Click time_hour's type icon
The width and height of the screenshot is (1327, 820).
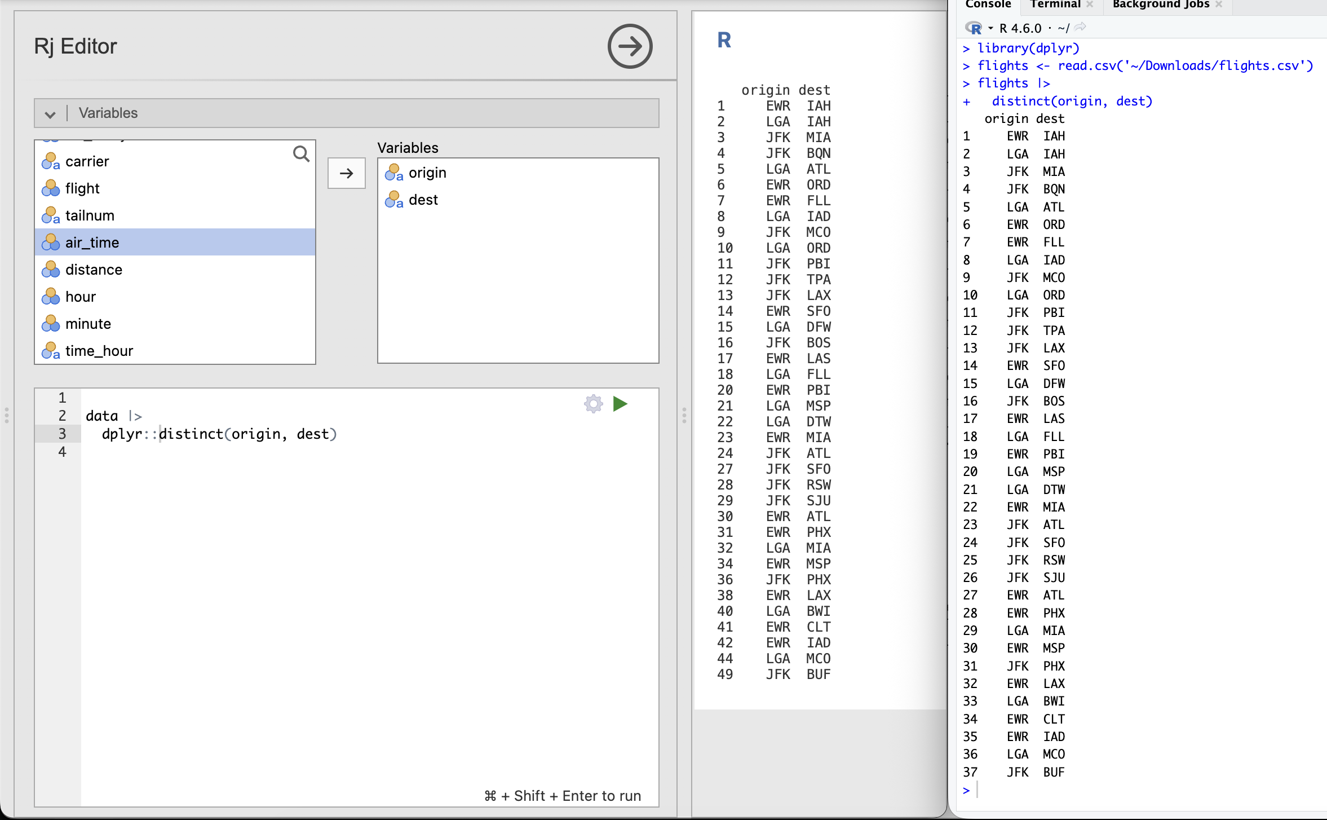point(51,351)
